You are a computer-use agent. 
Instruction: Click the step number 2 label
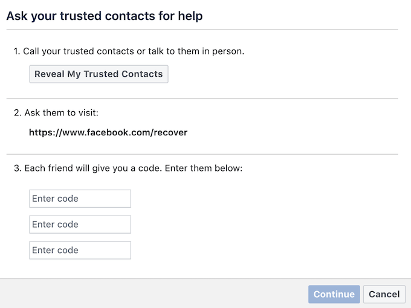(x=17, y=113)
